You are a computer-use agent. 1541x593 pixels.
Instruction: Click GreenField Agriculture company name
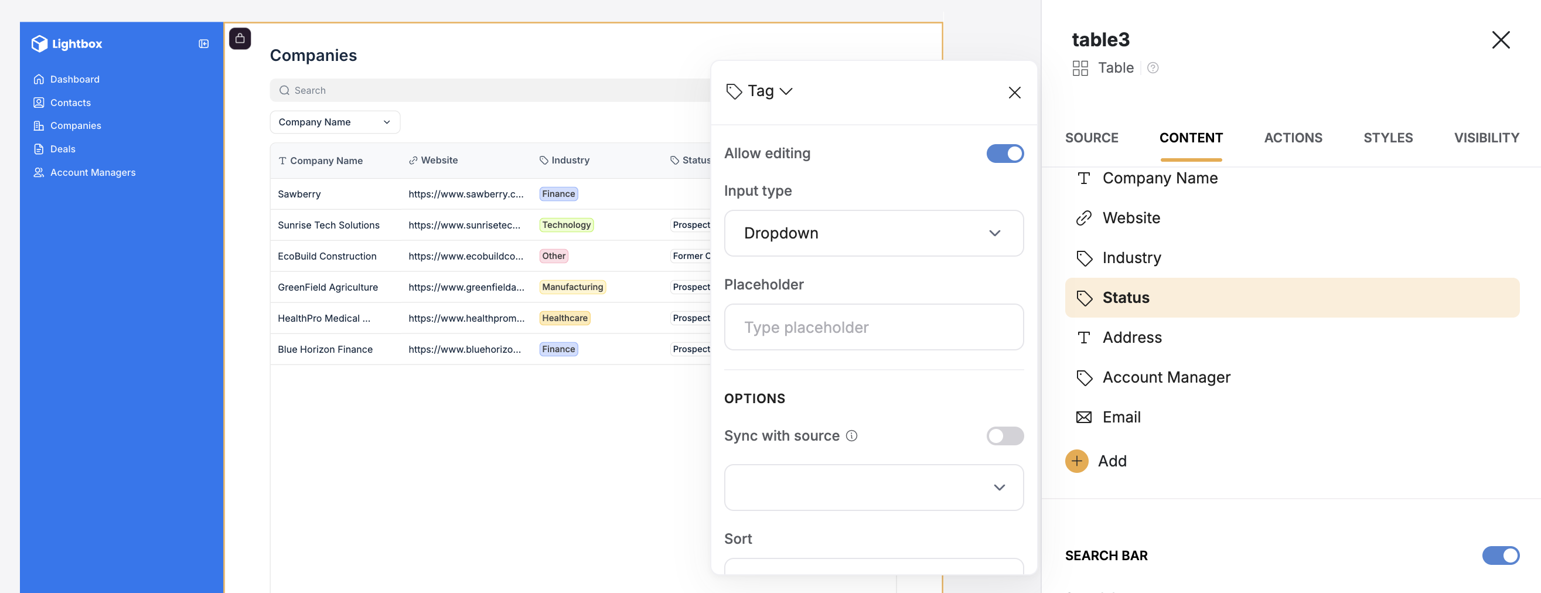[x=328, y=287]
